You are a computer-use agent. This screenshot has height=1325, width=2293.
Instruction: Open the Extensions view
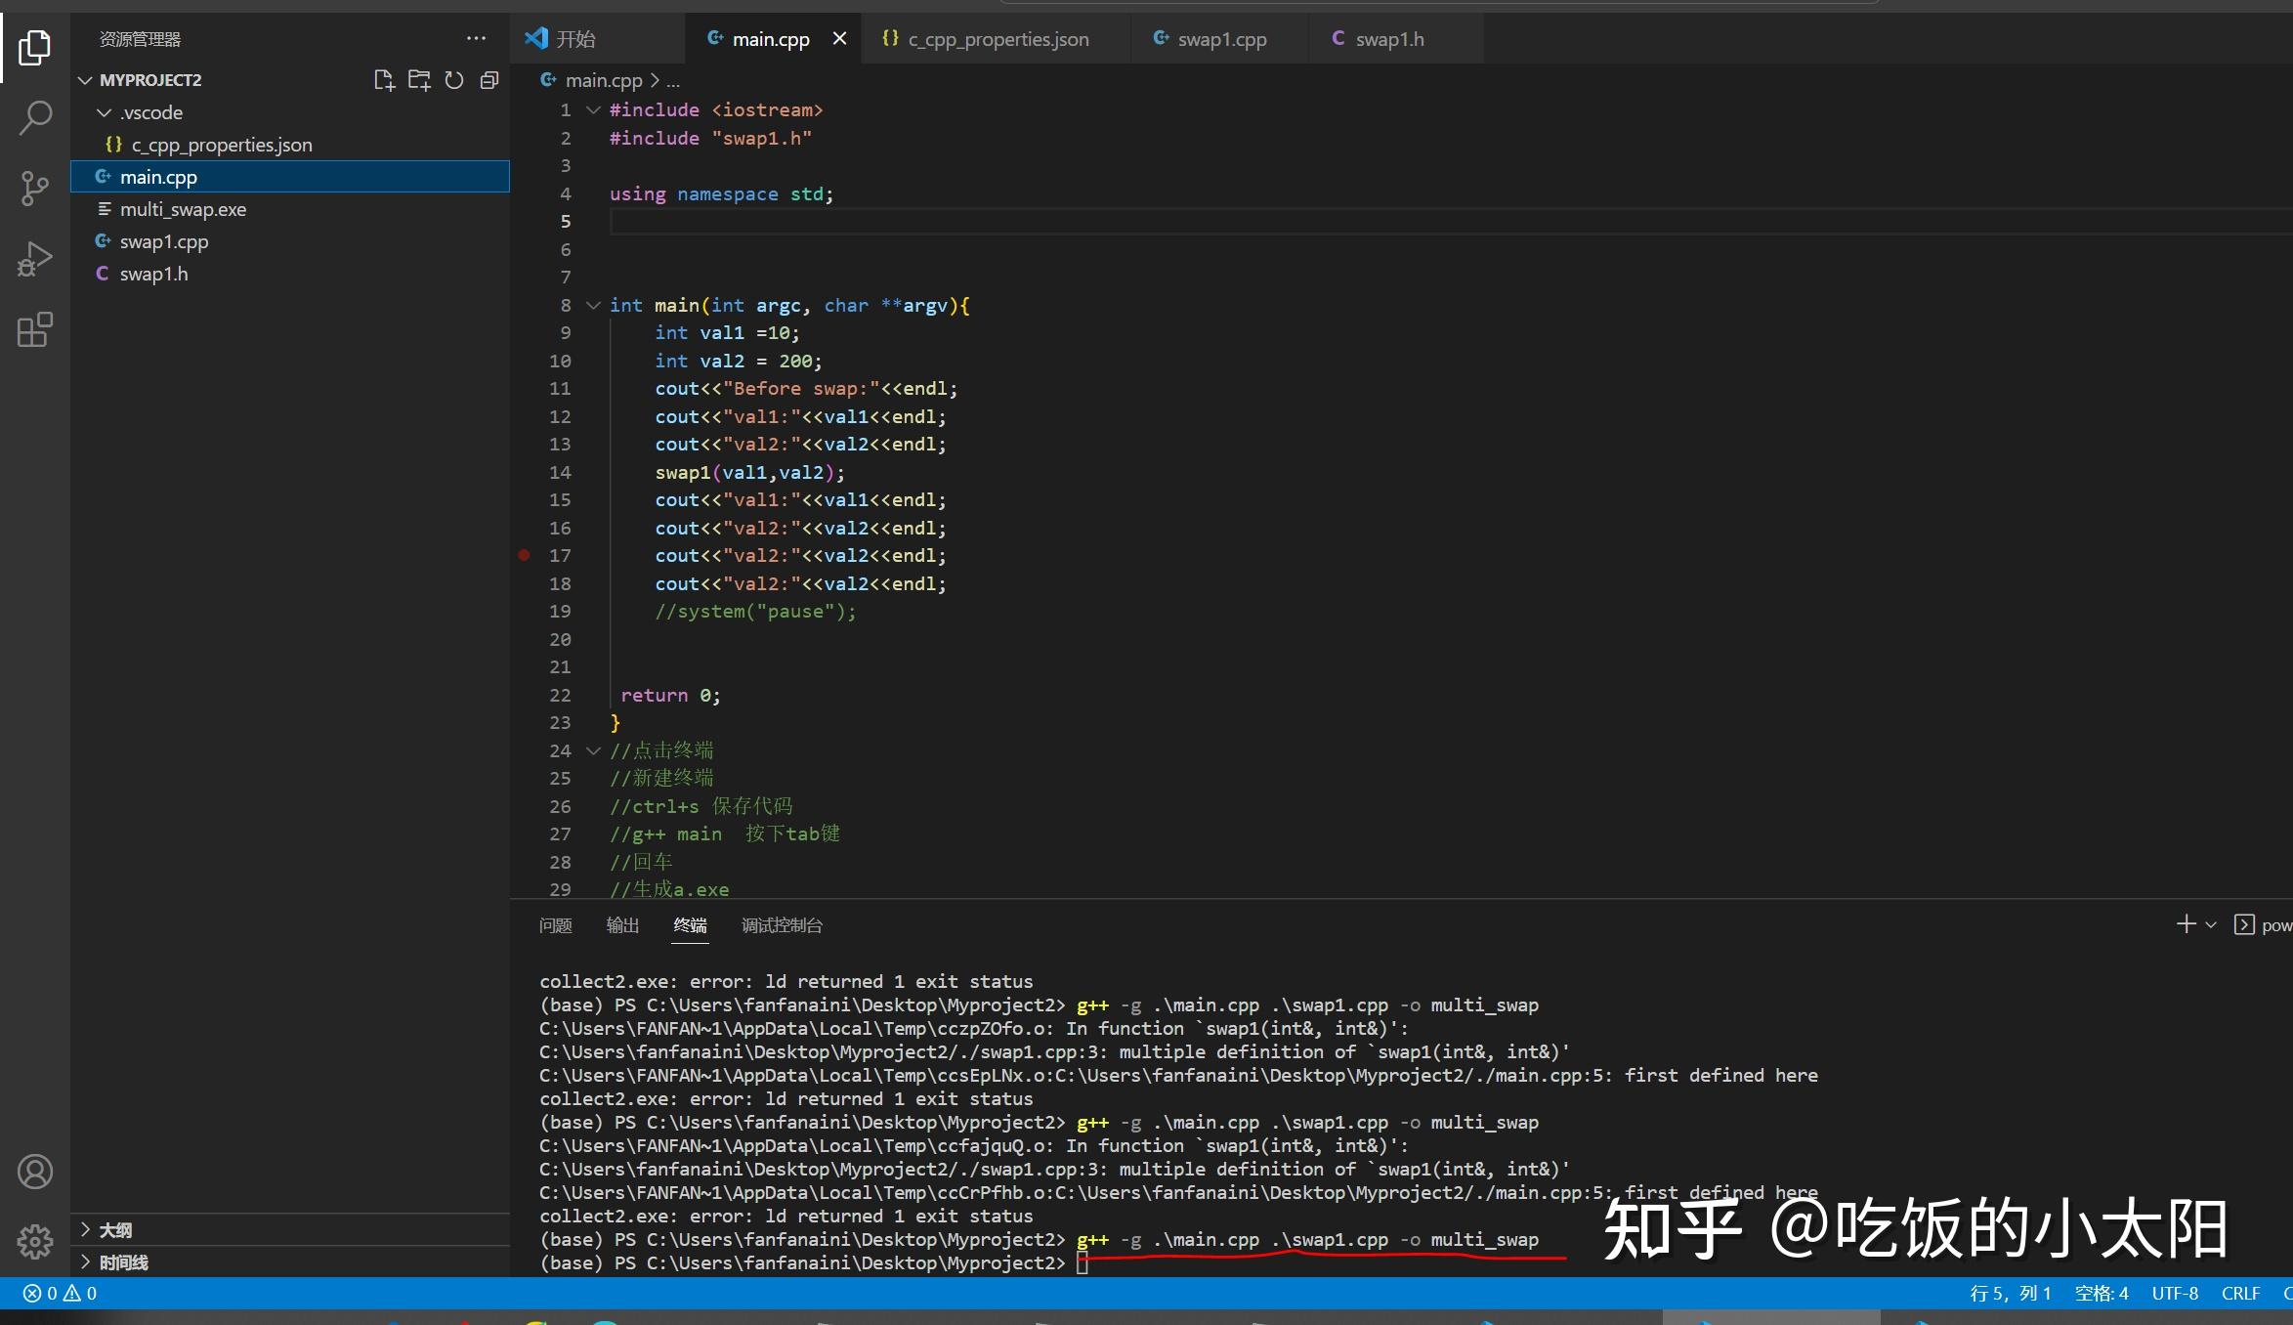click(x=34, y=329)
